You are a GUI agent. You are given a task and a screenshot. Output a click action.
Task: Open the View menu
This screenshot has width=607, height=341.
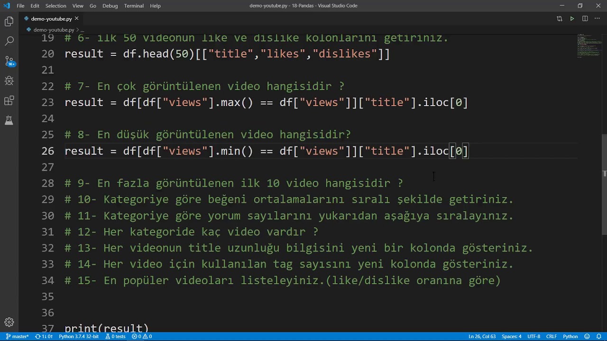click(x=78, y=6)
